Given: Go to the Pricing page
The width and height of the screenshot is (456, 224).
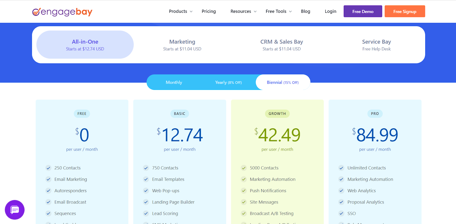Looking at the screenshot, I should pos(209,11).
